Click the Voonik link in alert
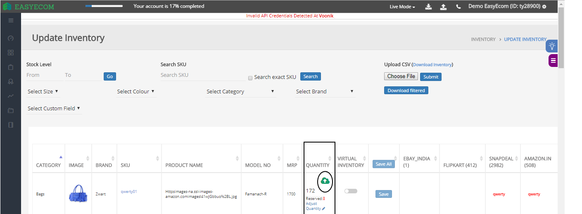 click(326, 16)
